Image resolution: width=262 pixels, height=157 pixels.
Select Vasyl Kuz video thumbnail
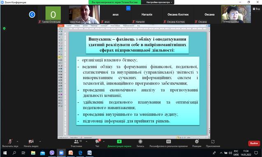pos(84,14)
